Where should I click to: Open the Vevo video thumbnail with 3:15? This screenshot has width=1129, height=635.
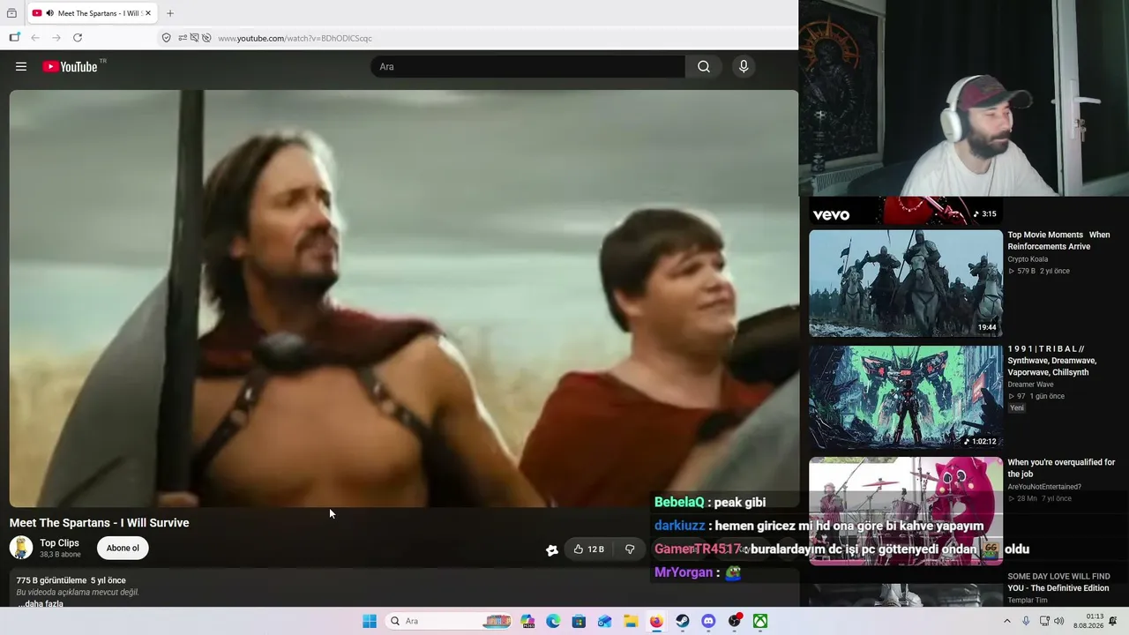(906, 210)
